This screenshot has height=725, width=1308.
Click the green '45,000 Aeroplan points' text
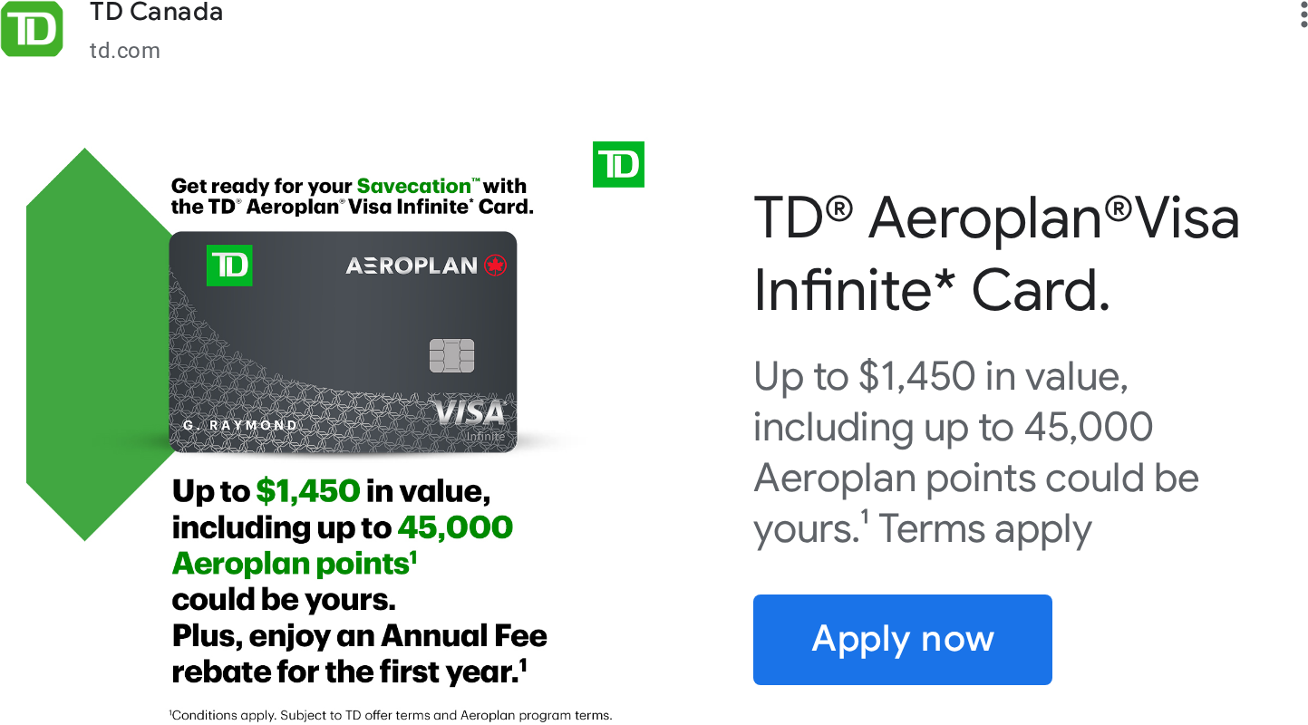click(343, 545)
